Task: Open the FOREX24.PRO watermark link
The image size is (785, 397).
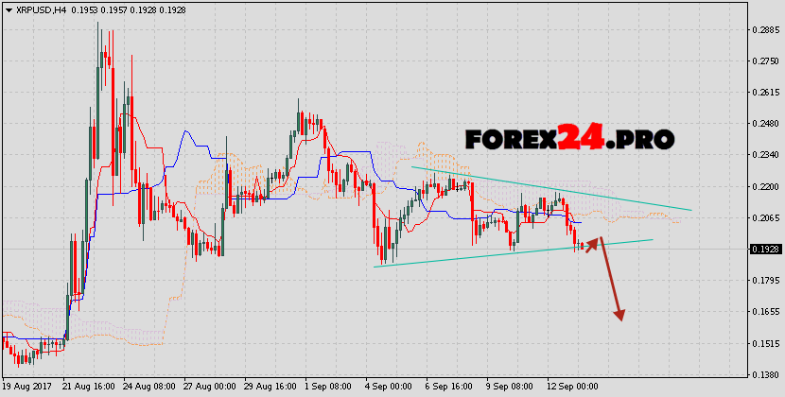Action: [569, 140]
